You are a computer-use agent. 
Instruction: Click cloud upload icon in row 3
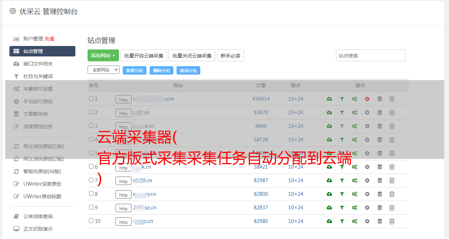pos(329,126)
